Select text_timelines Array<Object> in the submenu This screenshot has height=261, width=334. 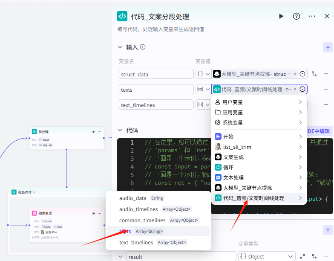click(158, 242)
